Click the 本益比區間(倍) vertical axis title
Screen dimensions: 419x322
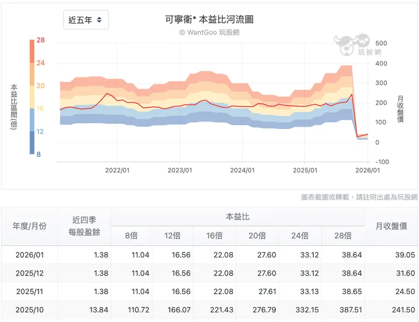(x=14, y=107)
